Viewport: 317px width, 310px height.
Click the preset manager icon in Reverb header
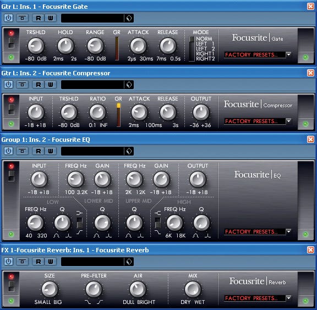click(x=129, y=262)
